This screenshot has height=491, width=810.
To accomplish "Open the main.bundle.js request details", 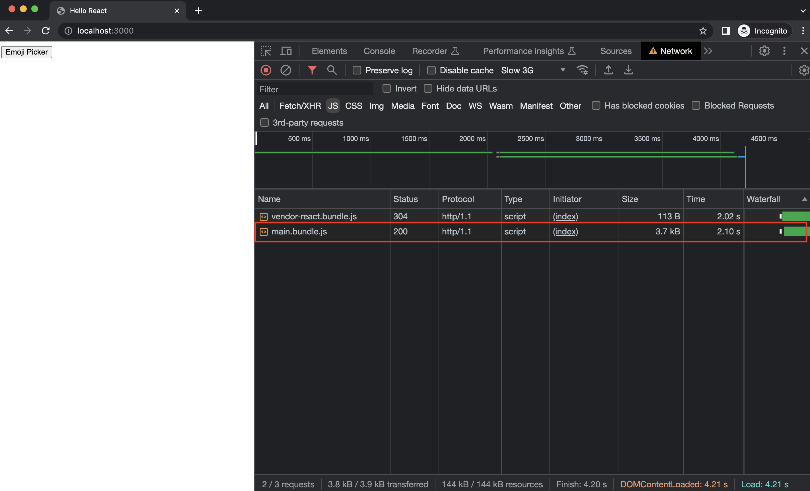I will coord(299,231).
